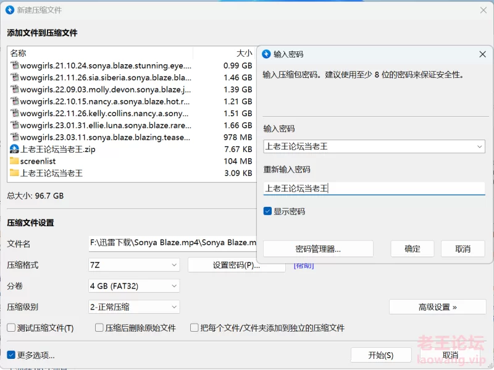Click the 104 MB size value

(x=238, y=161)
